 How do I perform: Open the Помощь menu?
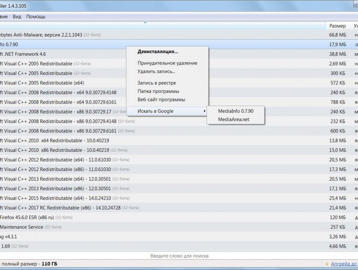pyautogui.click(x=36, y=17)
